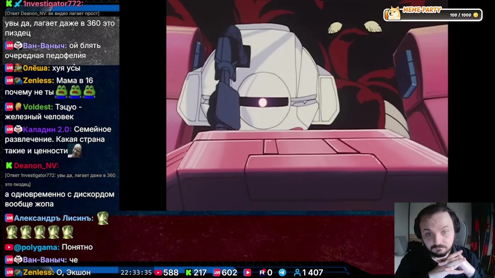495x278 pixels.
Task: Click the Rutube R icon beside 0
Action: [262, 273]
